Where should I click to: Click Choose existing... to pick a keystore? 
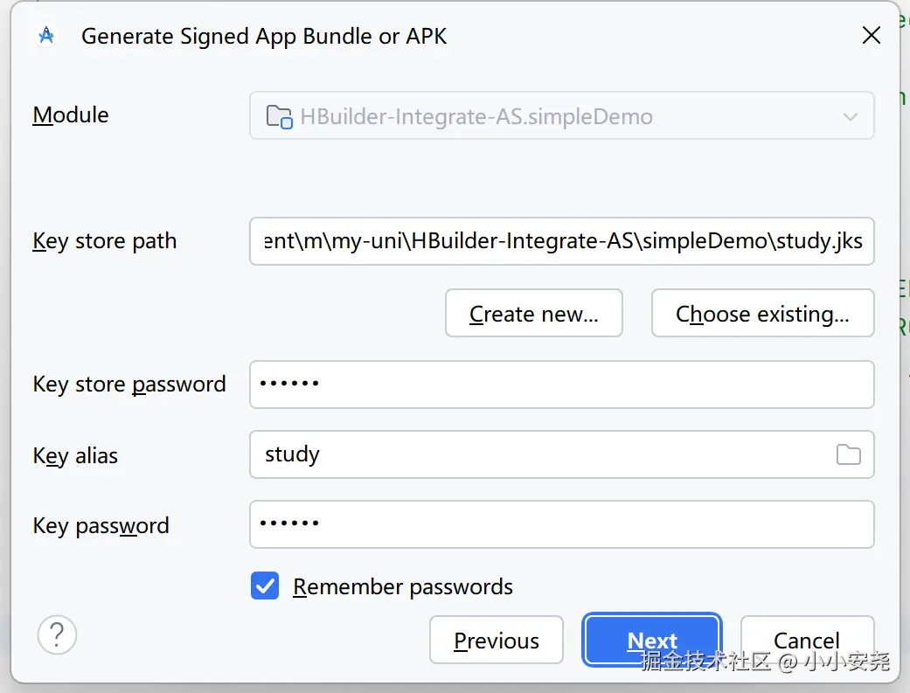(762, 314)
